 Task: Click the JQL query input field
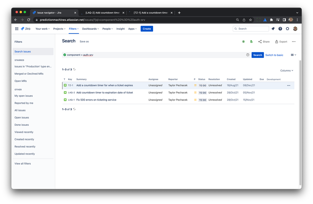click(x=156, y=55)
